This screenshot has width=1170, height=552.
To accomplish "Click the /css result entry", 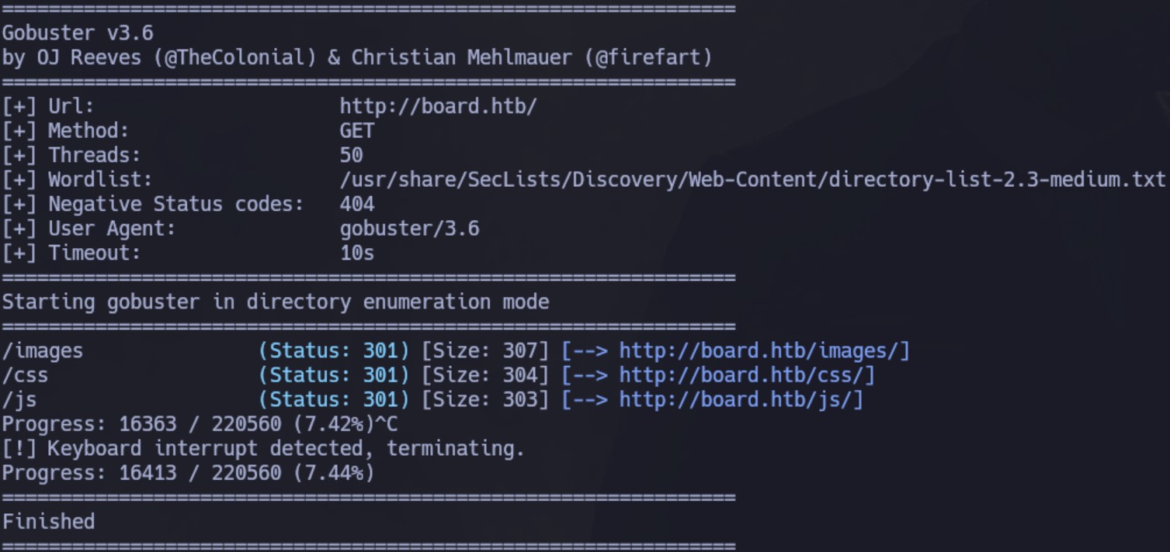I will (x=25, y=375).
